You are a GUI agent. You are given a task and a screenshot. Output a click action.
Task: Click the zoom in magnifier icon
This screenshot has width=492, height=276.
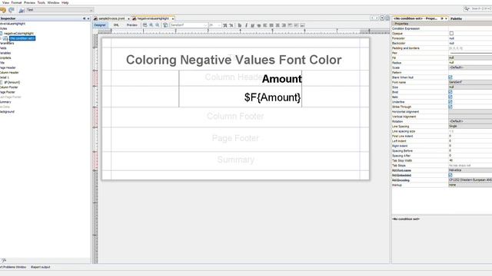[x=151, y=25]
